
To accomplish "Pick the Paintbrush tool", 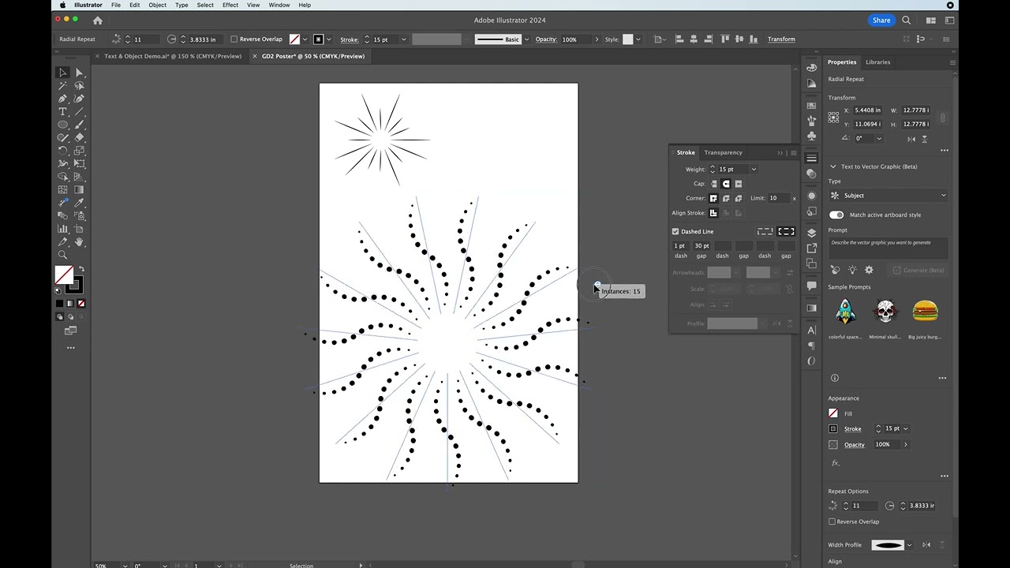I will 79,125.
